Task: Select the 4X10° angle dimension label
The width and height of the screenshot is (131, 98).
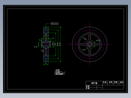Action: pos(98,40)
